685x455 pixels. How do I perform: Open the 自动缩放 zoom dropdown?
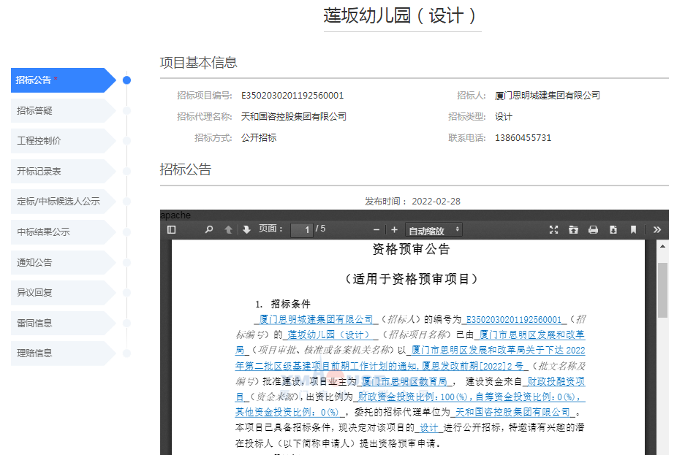[434, 230]
